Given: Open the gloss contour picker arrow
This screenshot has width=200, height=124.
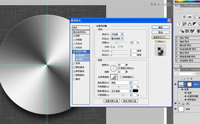Looking at the screenshot, I should (x=117, y=77).
